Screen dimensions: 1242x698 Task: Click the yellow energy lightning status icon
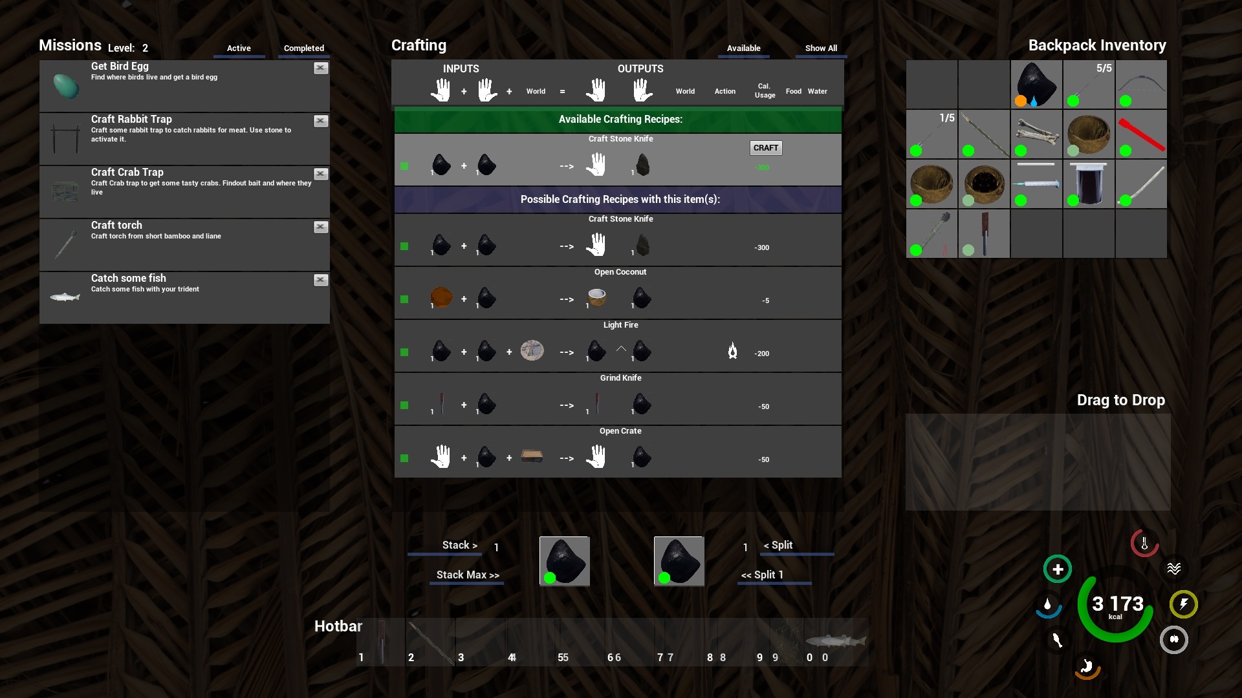pos(1183,604)
